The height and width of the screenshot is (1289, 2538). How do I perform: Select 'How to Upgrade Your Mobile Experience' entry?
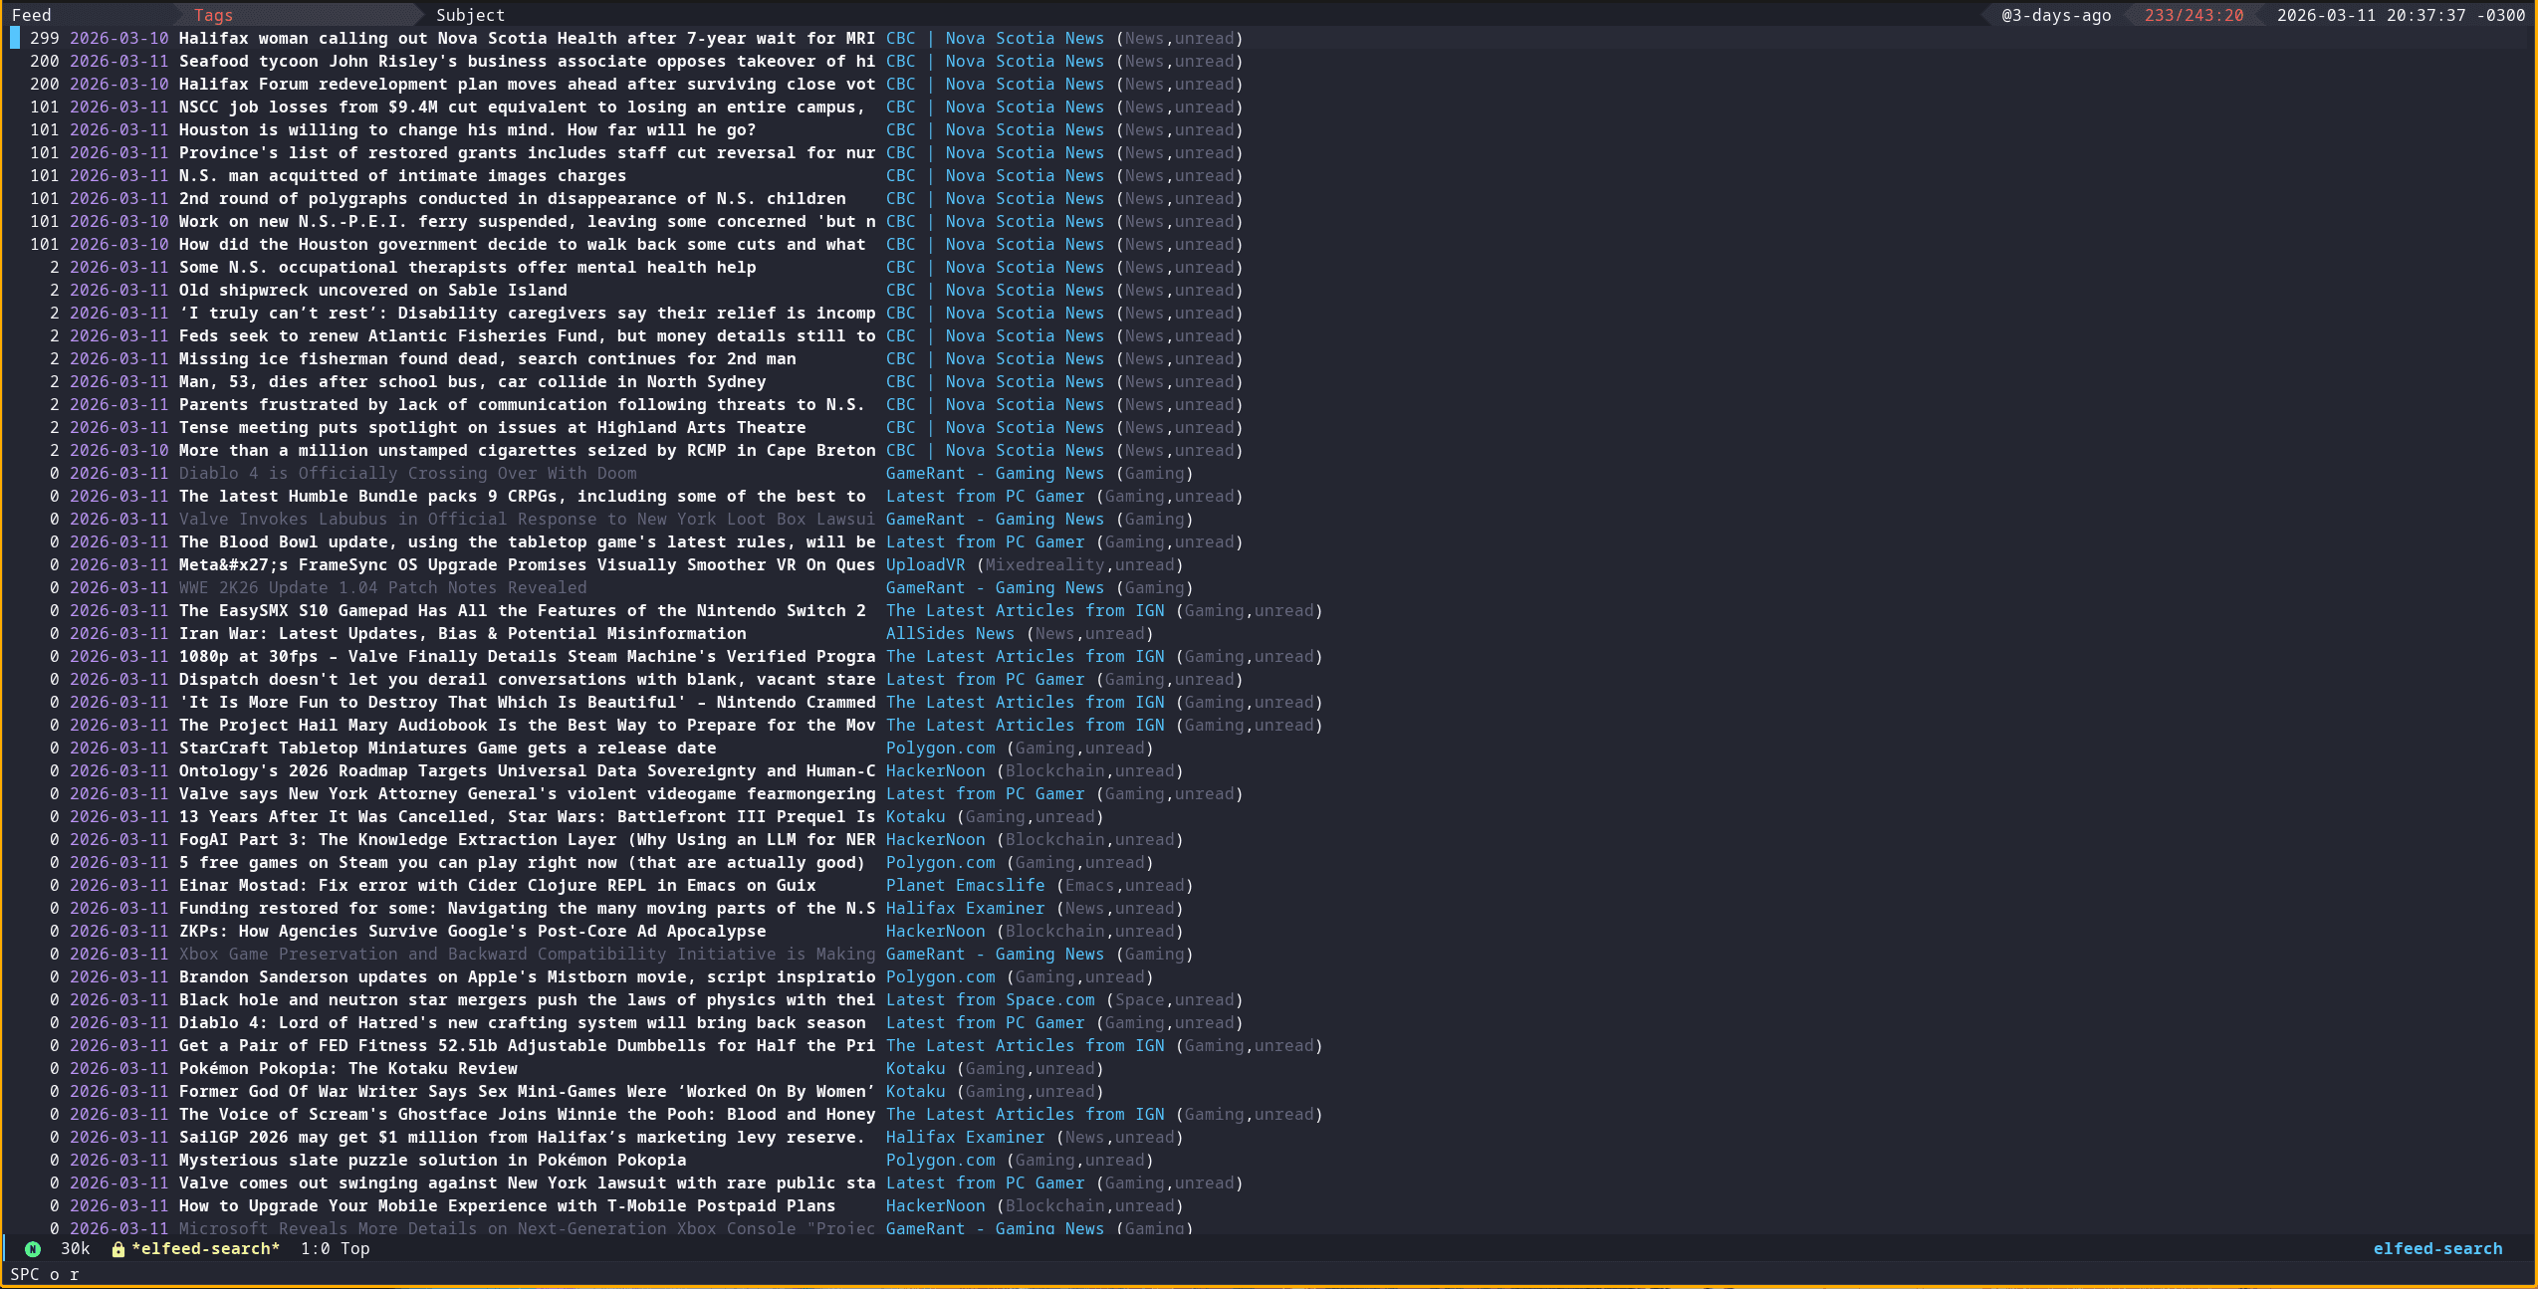click(507, 1205)
